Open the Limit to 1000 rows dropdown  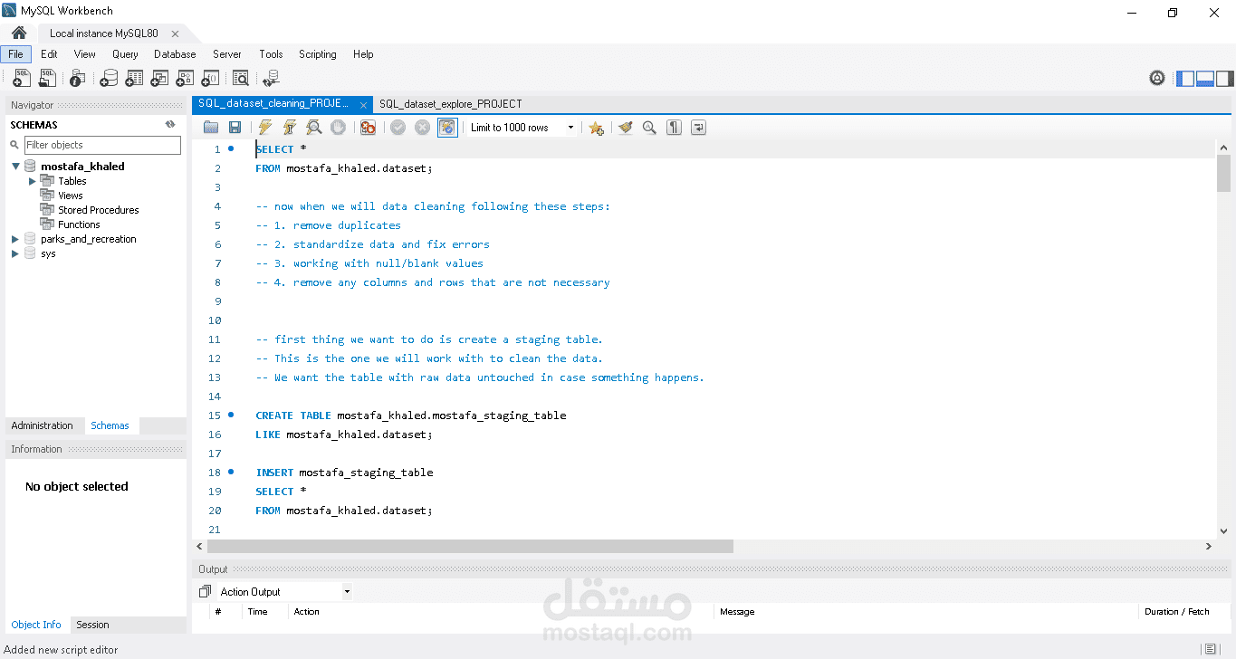click(x=570, y=127)
